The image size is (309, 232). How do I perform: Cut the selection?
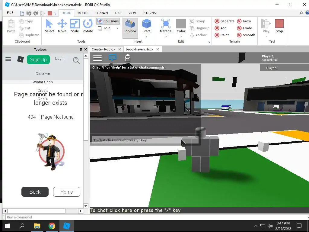[x=25, y=28]
